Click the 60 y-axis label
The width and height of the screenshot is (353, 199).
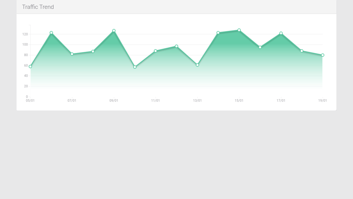point(26,66)
